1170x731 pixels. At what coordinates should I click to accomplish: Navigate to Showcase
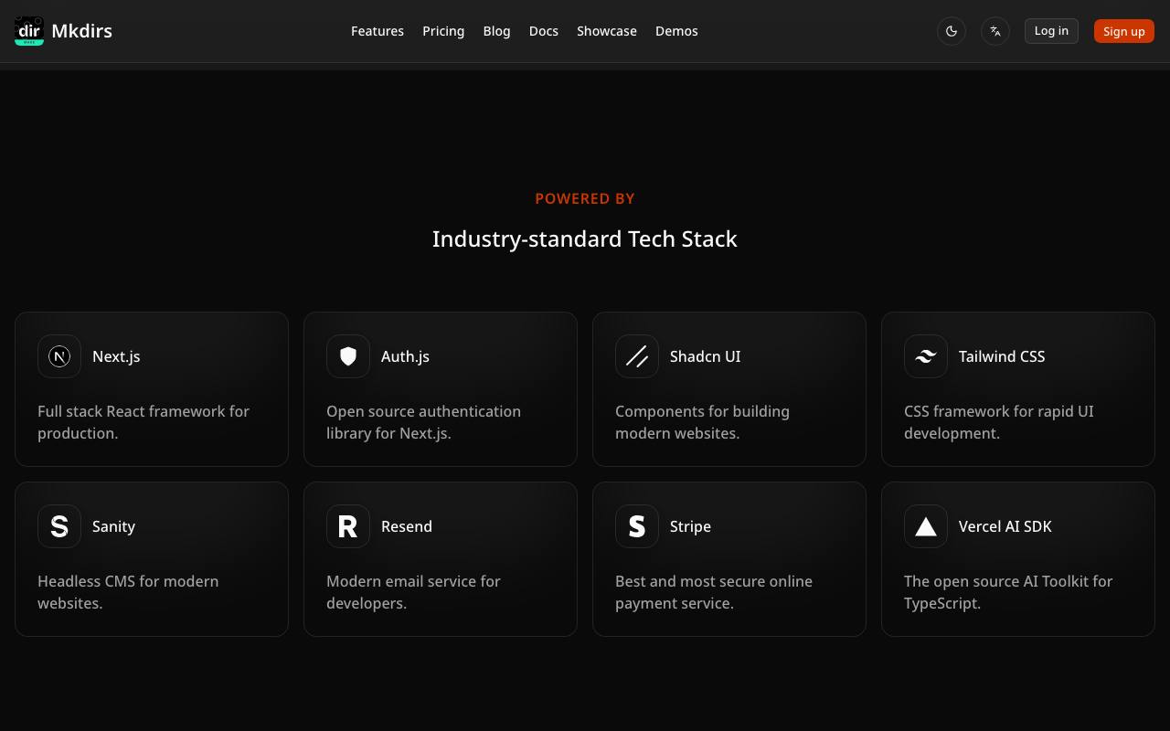click(x=607, y=31)
